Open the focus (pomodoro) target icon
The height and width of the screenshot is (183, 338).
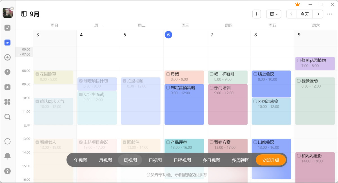pyautogui.click(x=8, y=57)
